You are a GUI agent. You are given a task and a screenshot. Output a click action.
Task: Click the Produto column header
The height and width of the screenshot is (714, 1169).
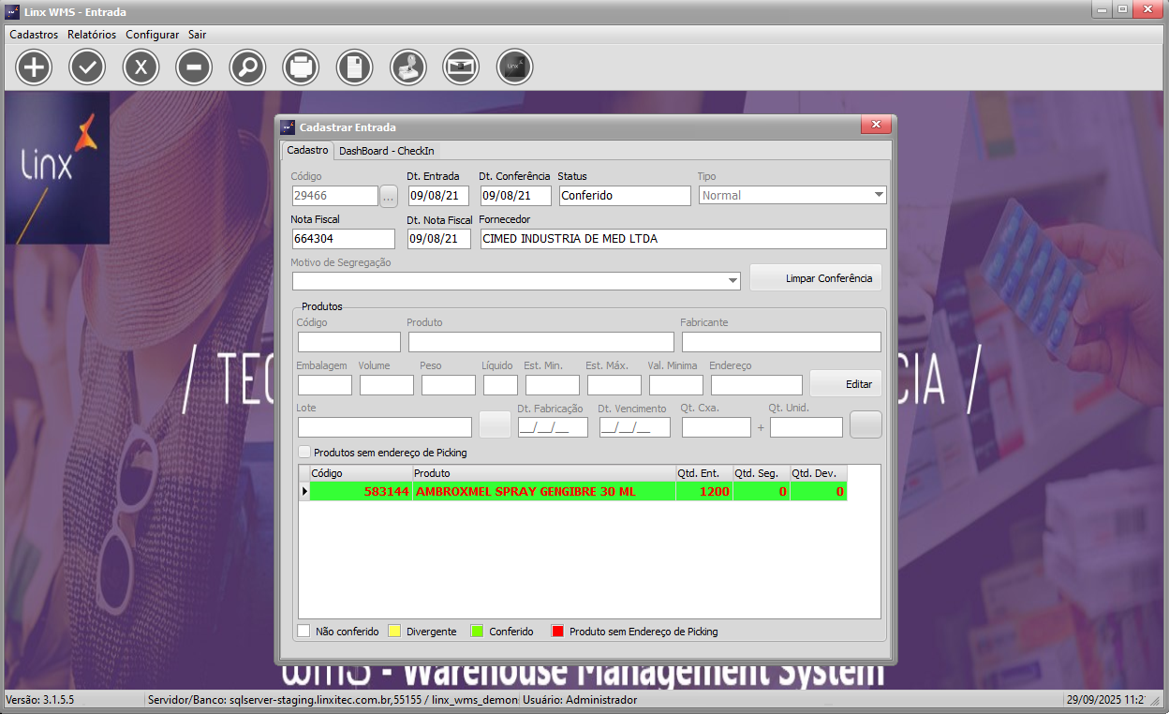click(x=543, y=473)
